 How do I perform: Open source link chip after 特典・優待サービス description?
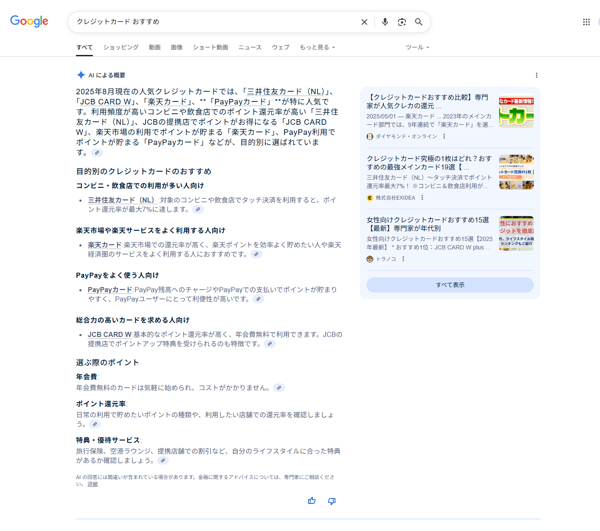point(163,460)
